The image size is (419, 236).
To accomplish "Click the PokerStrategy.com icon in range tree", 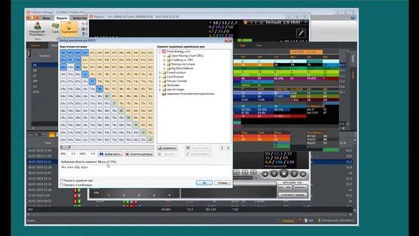I will click(x=164, y=51).
